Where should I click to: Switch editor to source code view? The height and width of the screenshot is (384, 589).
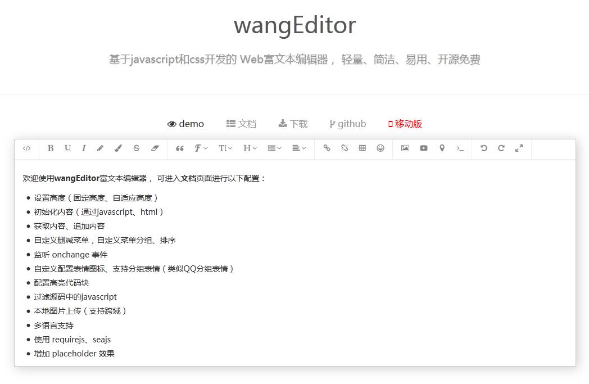(x=26, y=148)
